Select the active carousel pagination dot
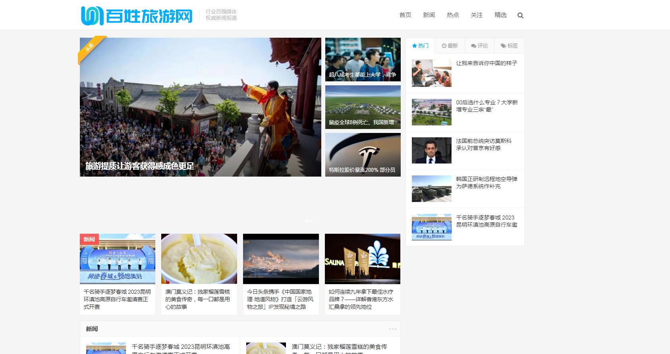 tap(306, 221)
